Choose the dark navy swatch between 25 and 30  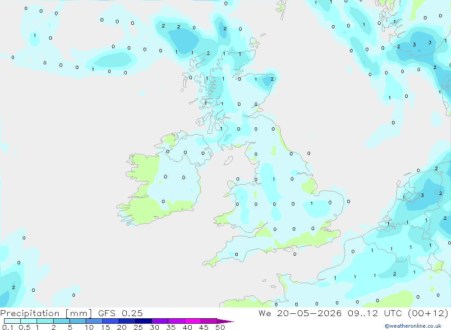(x=143, y=321)
